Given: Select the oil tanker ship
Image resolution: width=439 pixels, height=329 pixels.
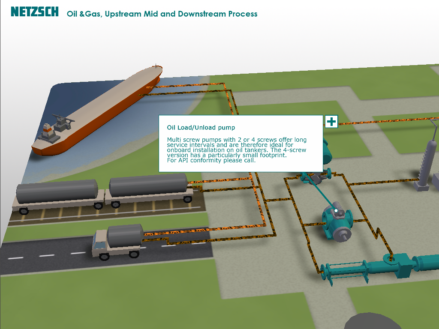Looking at the screenshot, I should point(97,111).
